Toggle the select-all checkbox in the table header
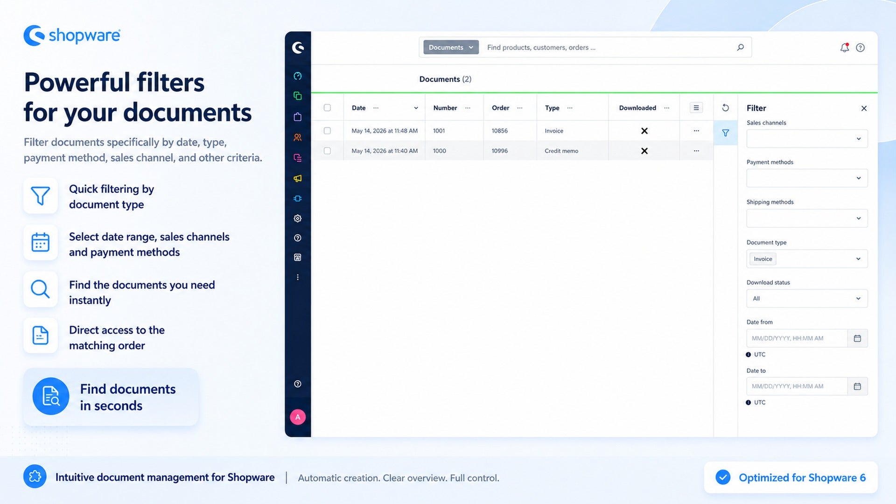 (327, 108)
